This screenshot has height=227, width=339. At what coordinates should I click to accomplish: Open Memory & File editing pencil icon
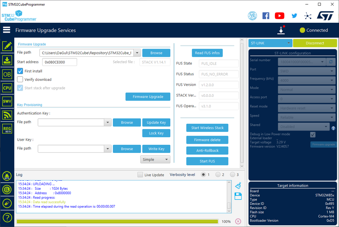7,46
